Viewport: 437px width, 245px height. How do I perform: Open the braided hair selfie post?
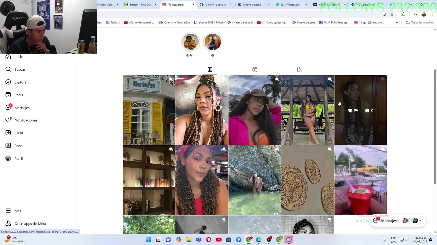click(x=202, y=110)
